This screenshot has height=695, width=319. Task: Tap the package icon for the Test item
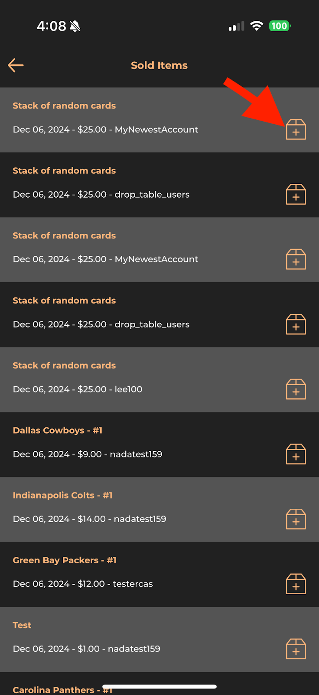click(296, 649)
